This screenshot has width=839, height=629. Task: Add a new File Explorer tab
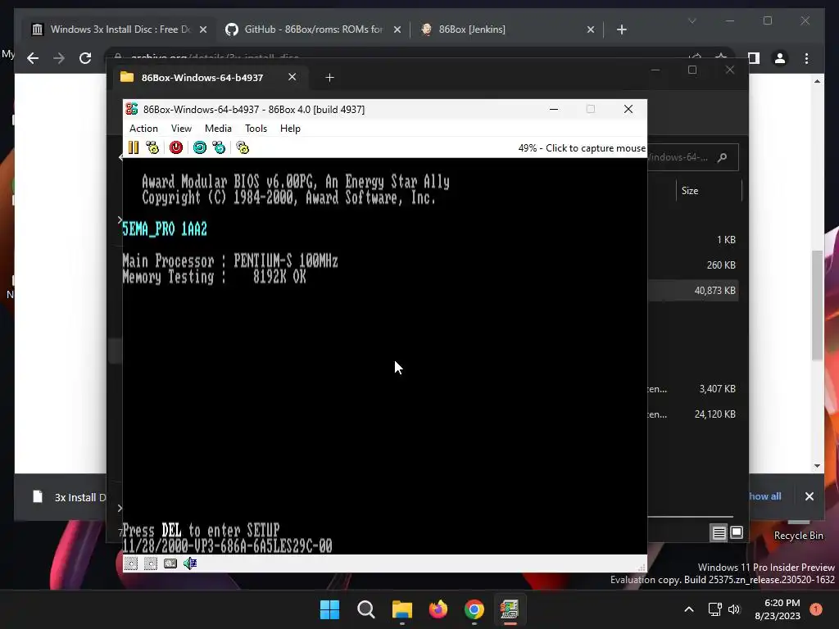click(x=329, y=78)
